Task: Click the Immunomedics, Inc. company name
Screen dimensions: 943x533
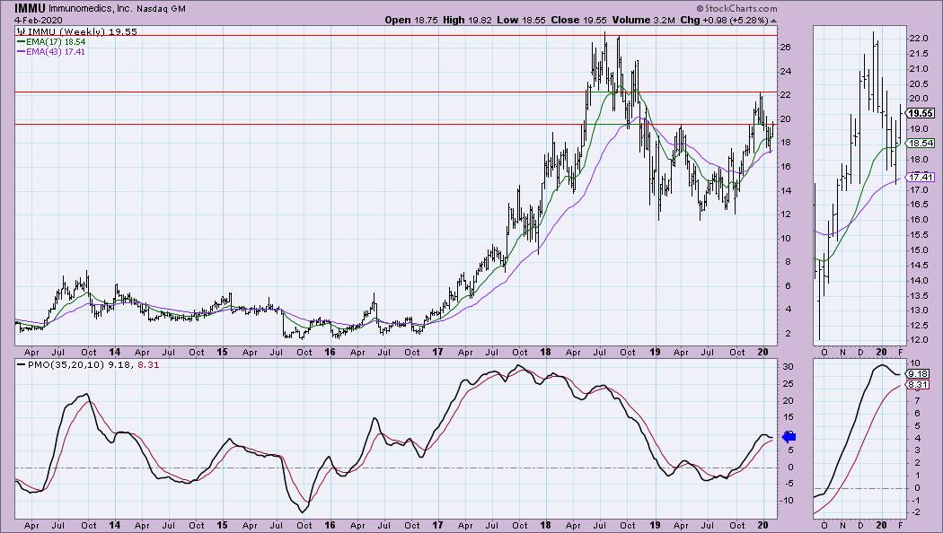Action: coord(91,9)
